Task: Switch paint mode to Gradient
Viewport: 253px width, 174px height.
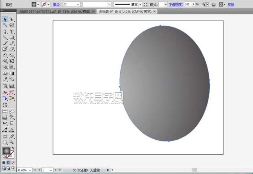Action: tap(8, 162)
